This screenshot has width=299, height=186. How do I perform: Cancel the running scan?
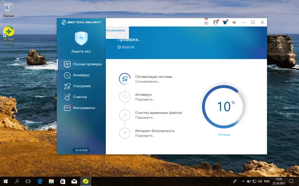tap(225, 135)
